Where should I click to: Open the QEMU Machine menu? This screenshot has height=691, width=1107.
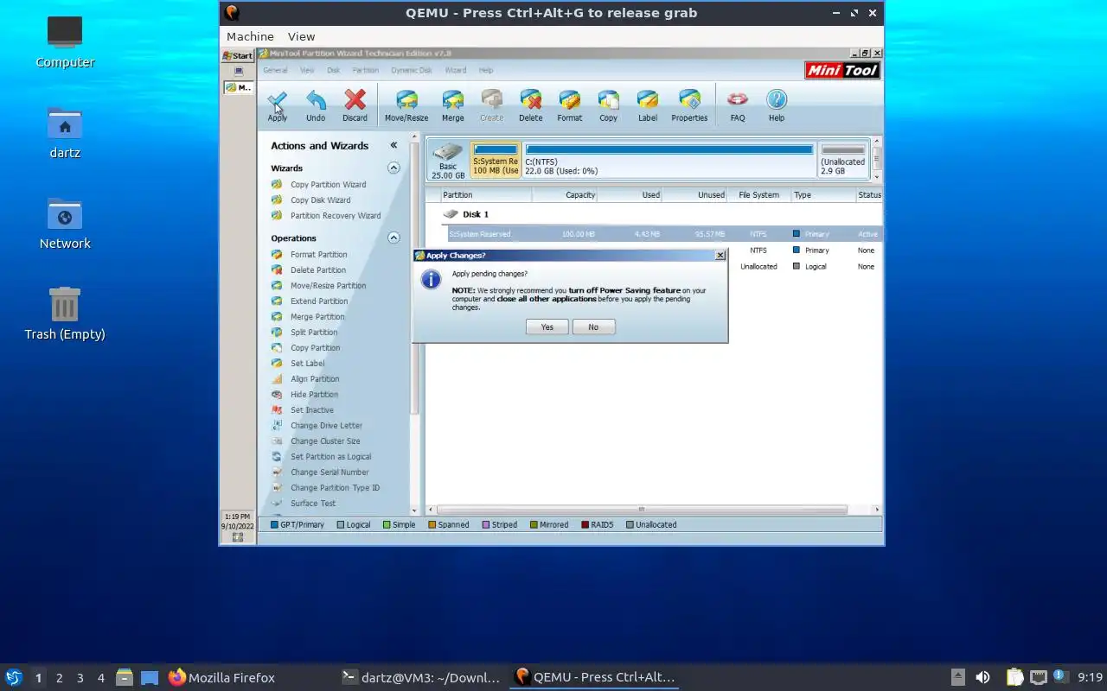tap(250, 36)
